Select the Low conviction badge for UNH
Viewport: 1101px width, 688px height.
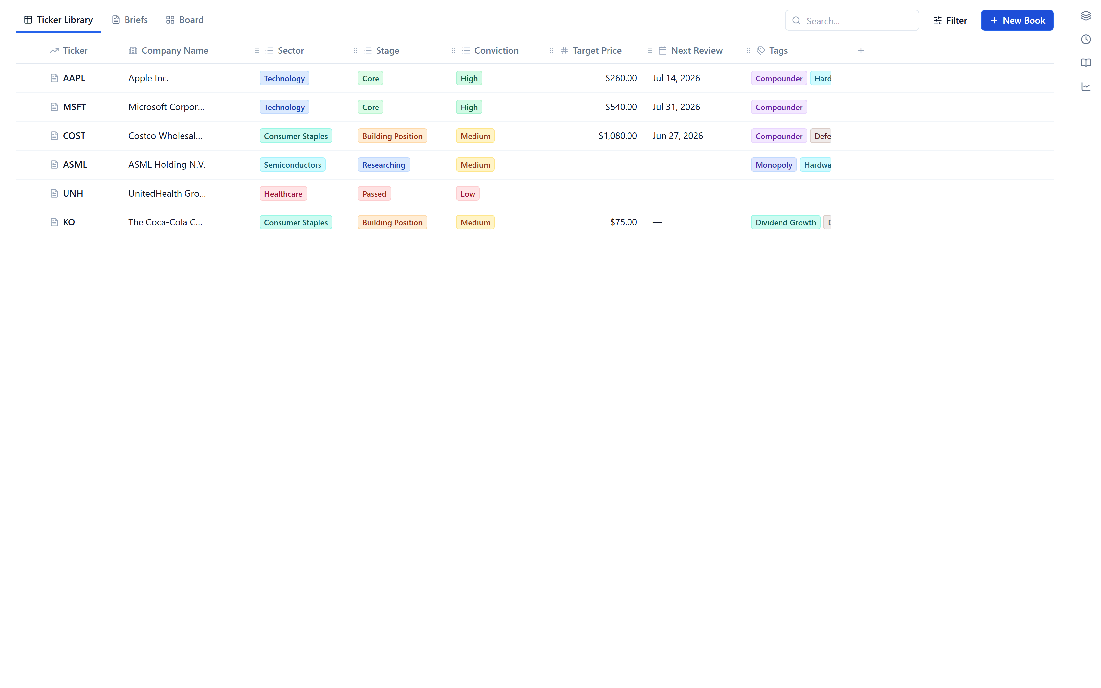point(468,193)
